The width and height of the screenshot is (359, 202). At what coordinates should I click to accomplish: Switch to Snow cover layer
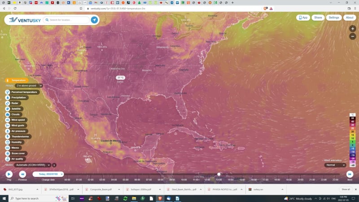click(x=16, y=154)
